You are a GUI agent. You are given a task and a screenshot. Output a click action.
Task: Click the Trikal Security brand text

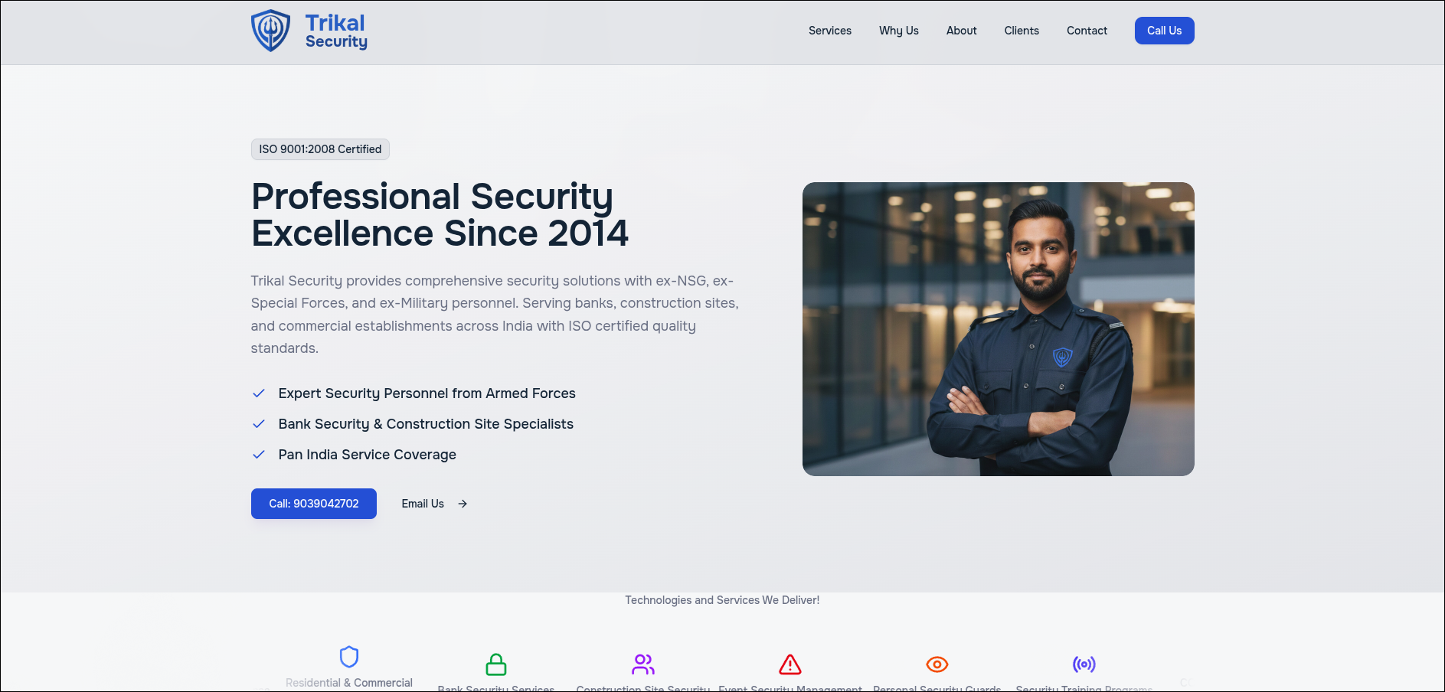[336, 31]
